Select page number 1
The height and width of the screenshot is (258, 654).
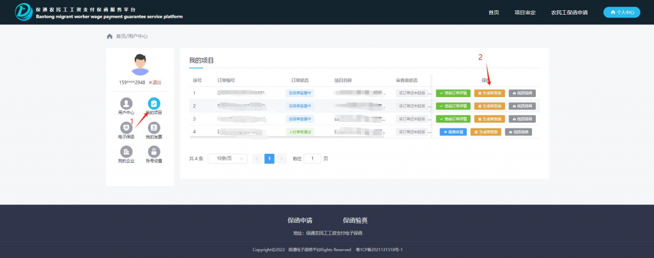270,159
